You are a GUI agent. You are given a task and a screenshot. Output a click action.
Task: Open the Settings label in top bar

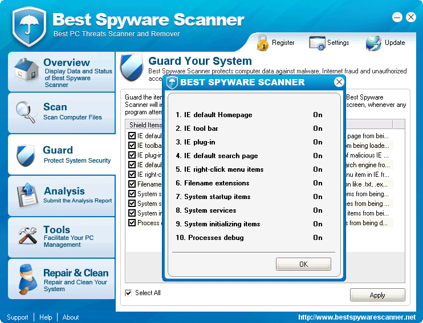coord(338,43)
